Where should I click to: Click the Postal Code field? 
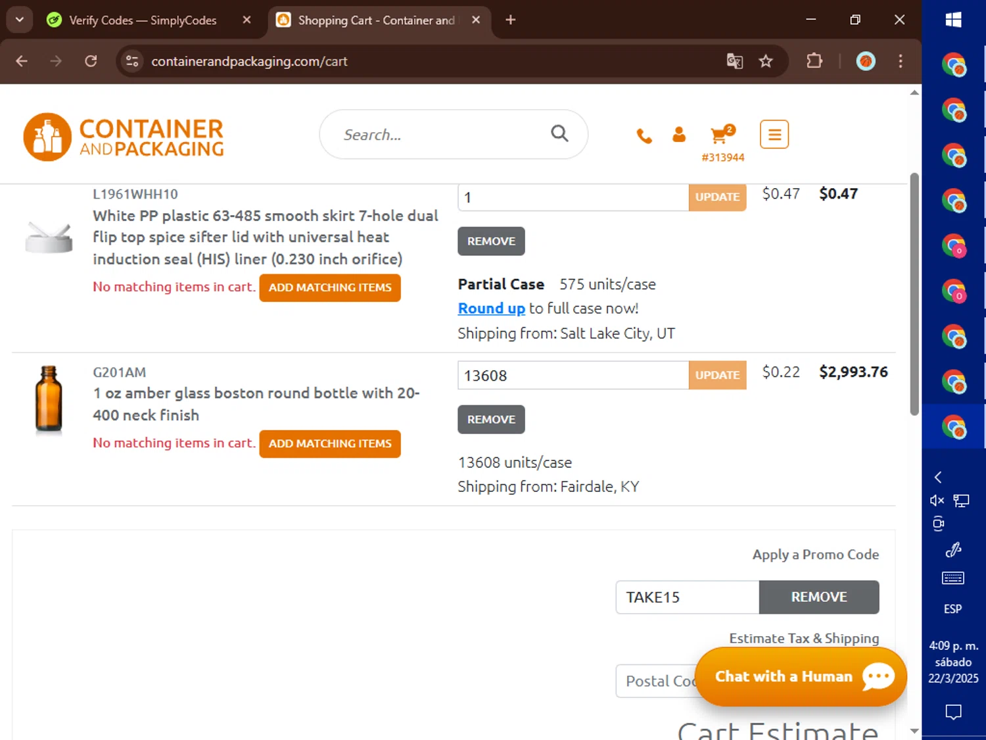[x=657, y=681]
